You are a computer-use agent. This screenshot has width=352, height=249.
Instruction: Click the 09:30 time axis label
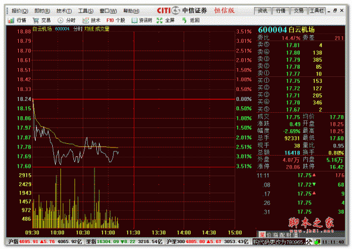click(32, 233)
